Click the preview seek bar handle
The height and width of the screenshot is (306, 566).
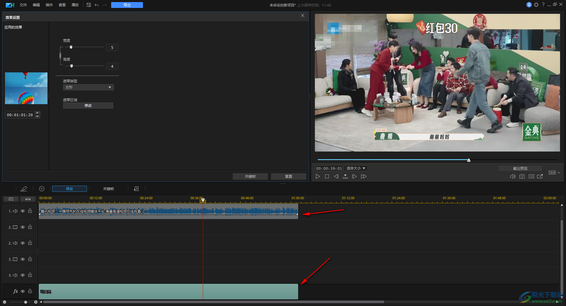(x=469, y=160)
